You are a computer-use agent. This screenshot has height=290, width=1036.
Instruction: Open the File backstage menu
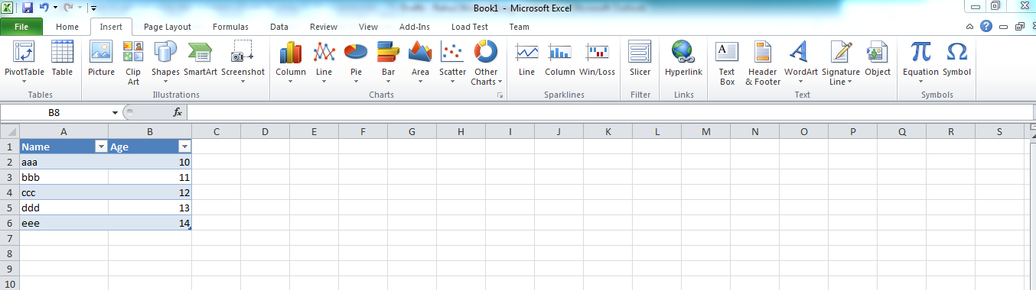pyautogui.click(x=21, y=27)
